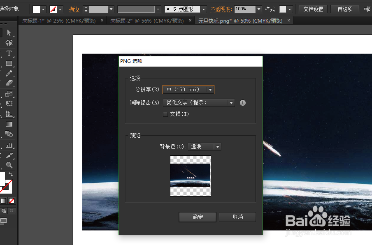This screenshot has height=245, width=372.
Task: Open the 消除锯齿 anti-aliasing dropdown
Action: (199, 103)
